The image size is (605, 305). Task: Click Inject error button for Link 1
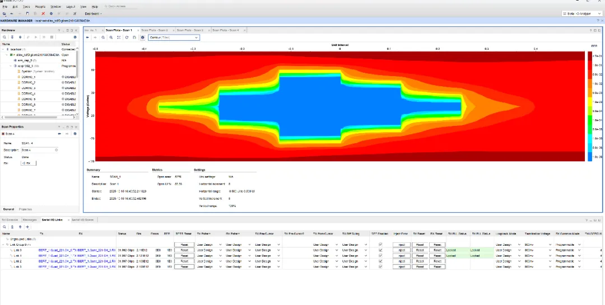coord(401,256)
